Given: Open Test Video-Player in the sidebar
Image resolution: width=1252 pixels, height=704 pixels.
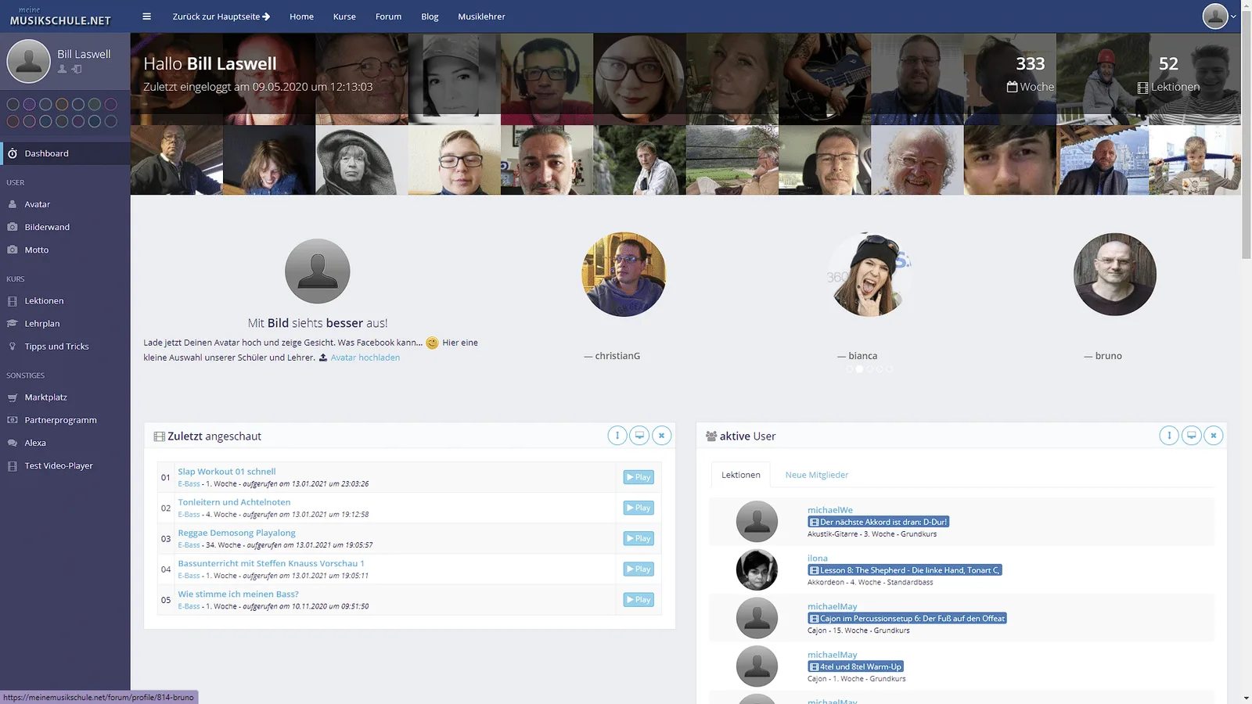Looking at the screenshot, I should [65, 465].
